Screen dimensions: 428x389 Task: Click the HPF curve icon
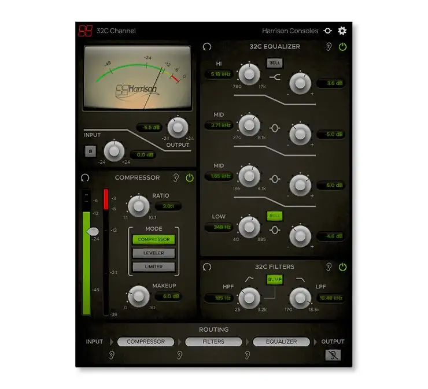point(249,279)
